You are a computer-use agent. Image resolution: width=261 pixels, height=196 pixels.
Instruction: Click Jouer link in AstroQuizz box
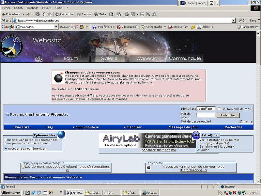(205, 150)
